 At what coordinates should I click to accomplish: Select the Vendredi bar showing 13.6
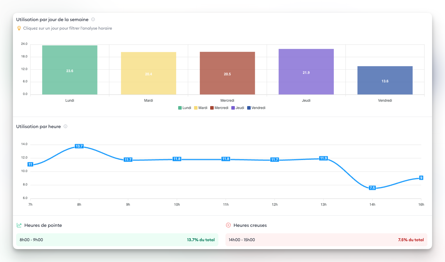point(385,80)
